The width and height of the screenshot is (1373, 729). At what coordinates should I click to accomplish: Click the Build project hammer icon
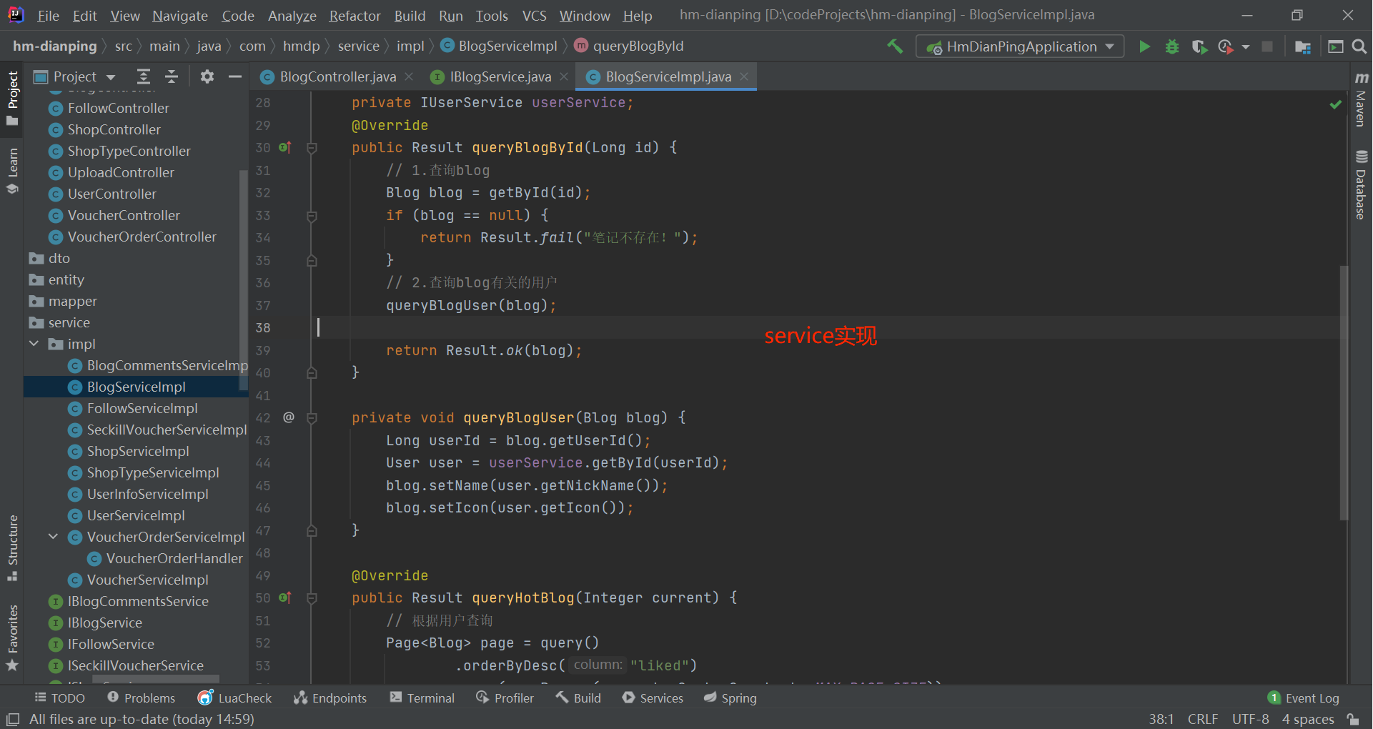coord(895,46)
